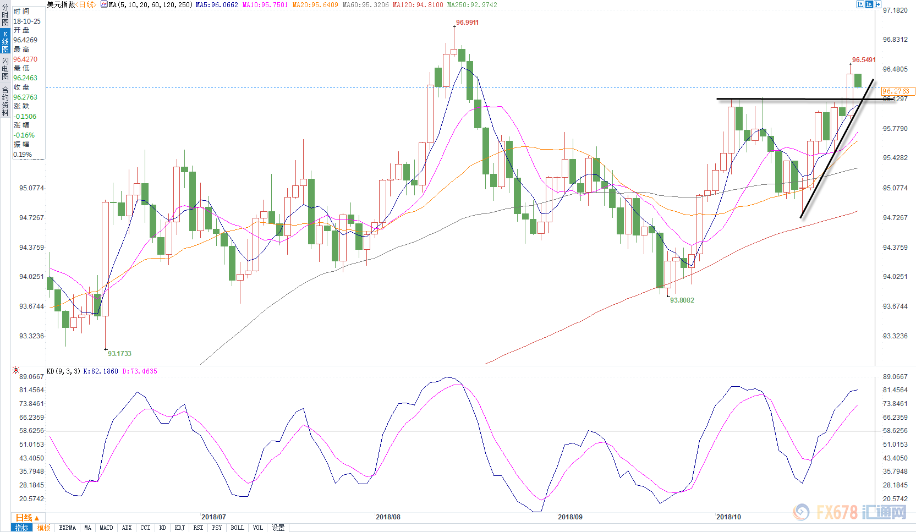The image size is (916, 532).
Task: Apply the BOLL indicator
Action: pos(238,528)
